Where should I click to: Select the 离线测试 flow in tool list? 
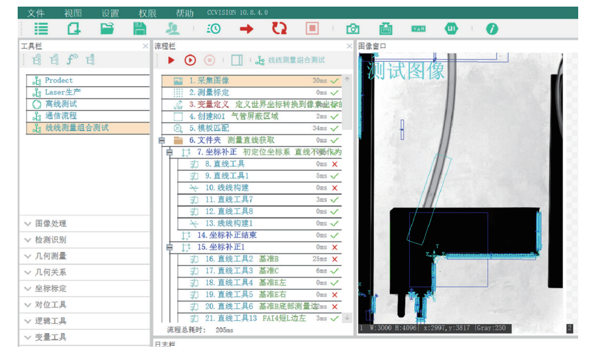tap(61, 104)
